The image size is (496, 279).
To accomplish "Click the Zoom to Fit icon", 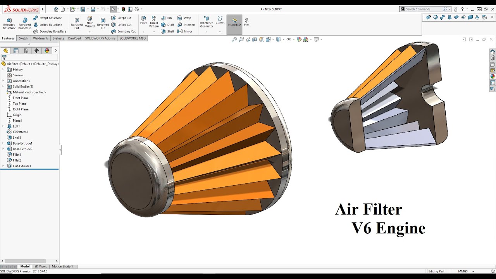I will [x=234, y=40].
